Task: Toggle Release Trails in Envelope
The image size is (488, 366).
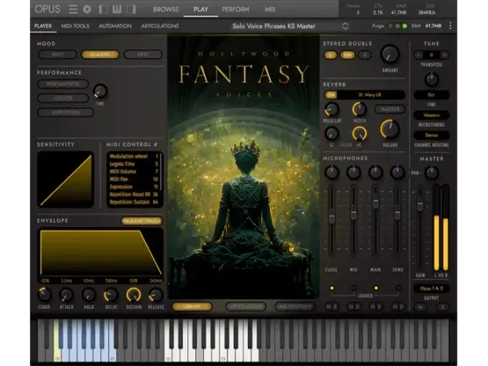Action: 142,221
